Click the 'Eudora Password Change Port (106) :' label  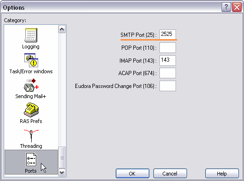[x=116, y=86]
